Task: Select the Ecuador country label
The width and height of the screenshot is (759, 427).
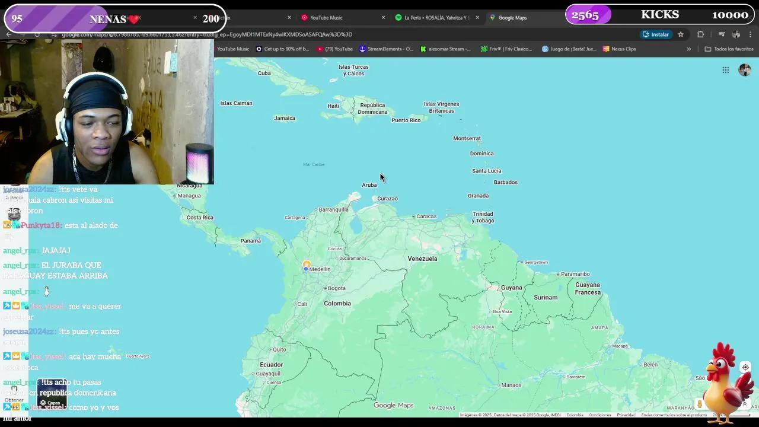Action: 271,365
